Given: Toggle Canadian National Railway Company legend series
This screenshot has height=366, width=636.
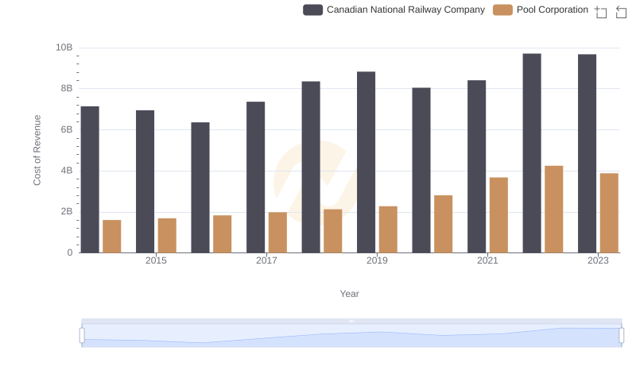Looking at the screenshot, I should point(394,10).
